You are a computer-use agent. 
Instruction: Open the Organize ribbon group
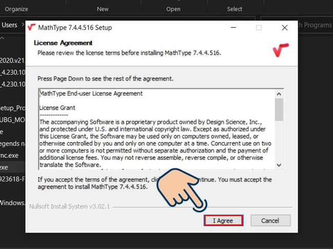[16, 9]
